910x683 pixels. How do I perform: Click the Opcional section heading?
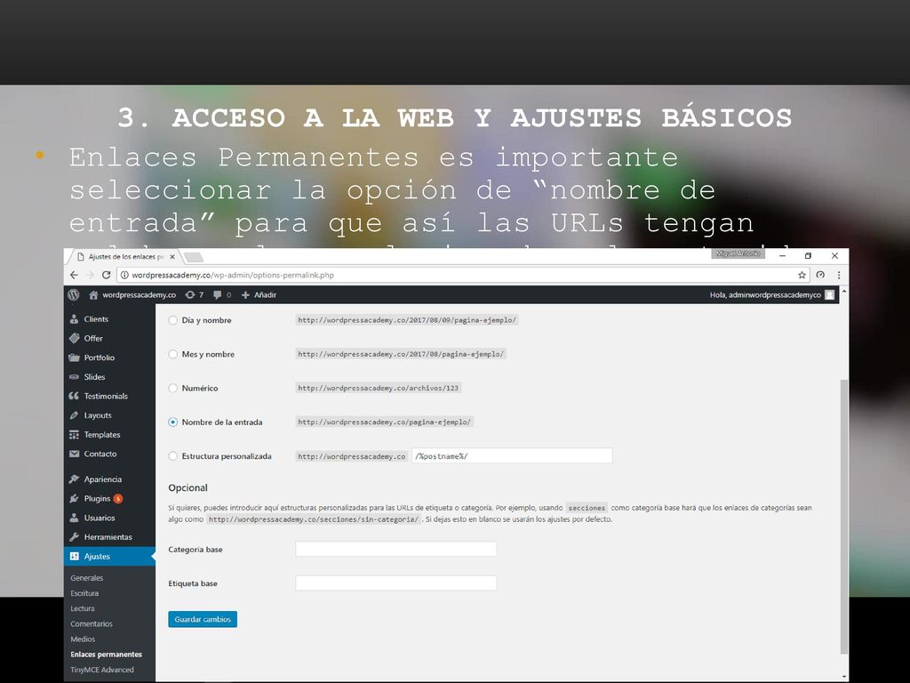188,488
